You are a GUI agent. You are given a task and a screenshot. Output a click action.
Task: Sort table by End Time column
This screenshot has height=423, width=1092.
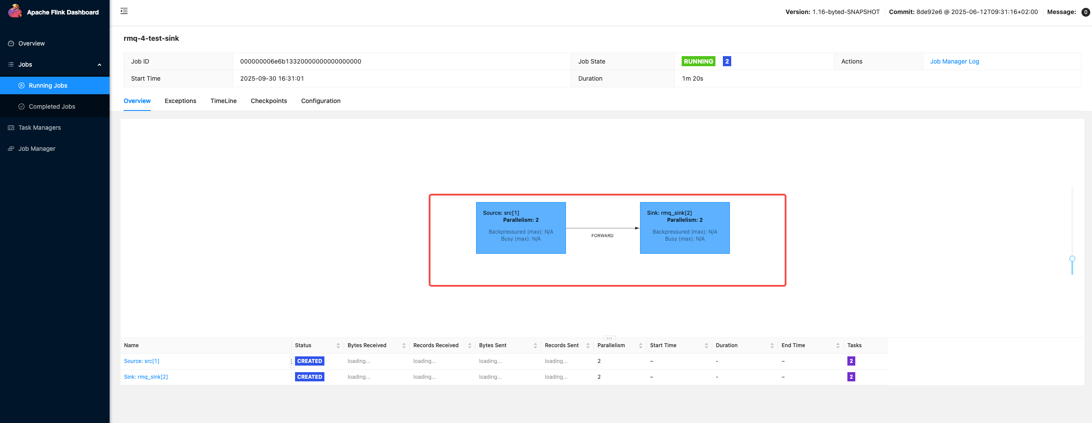tap(838, 345)
